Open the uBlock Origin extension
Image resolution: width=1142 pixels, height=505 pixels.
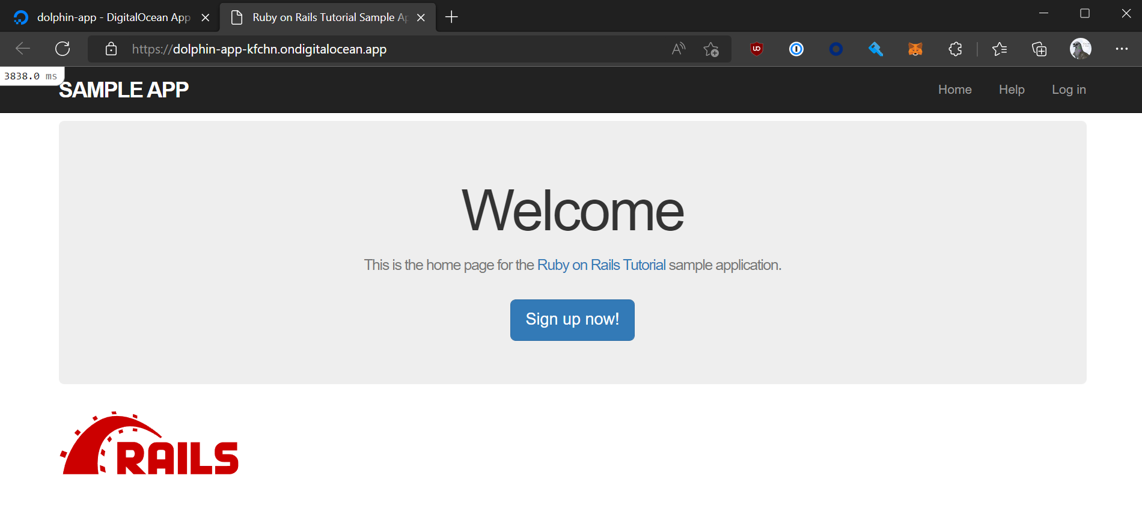tap(757, 49)
